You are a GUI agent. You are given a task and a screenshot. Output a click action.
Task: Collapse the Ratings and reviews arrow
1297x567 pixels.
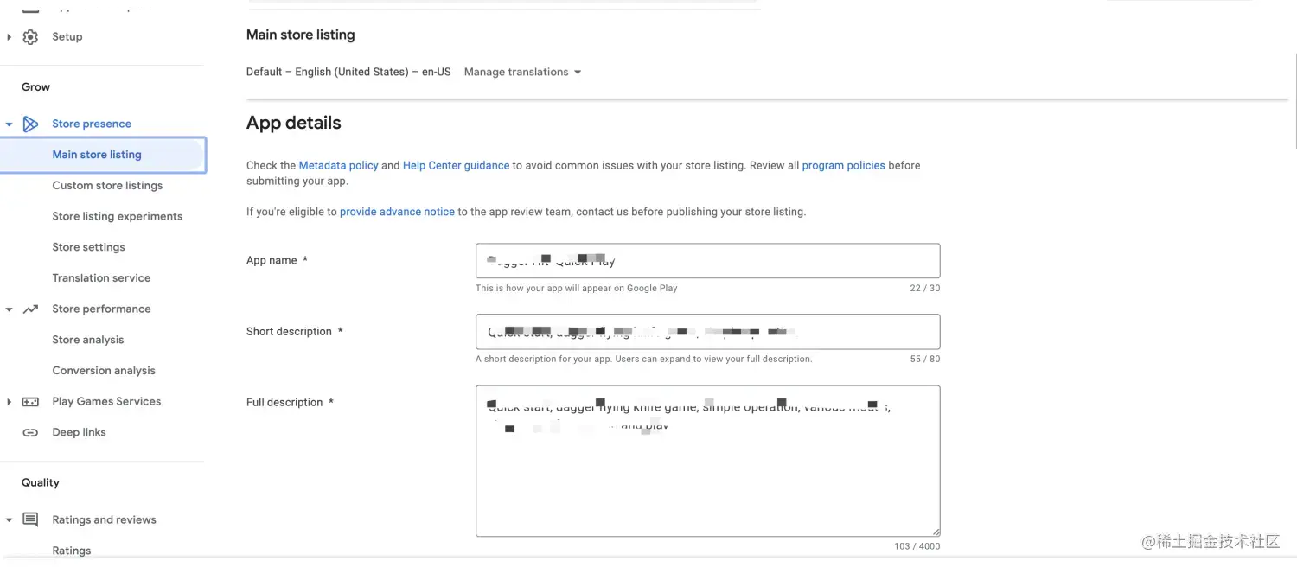9,520
